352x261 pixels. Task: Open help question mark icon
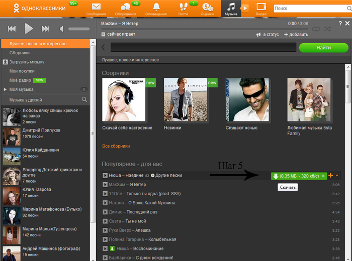[x=340, y=23]
